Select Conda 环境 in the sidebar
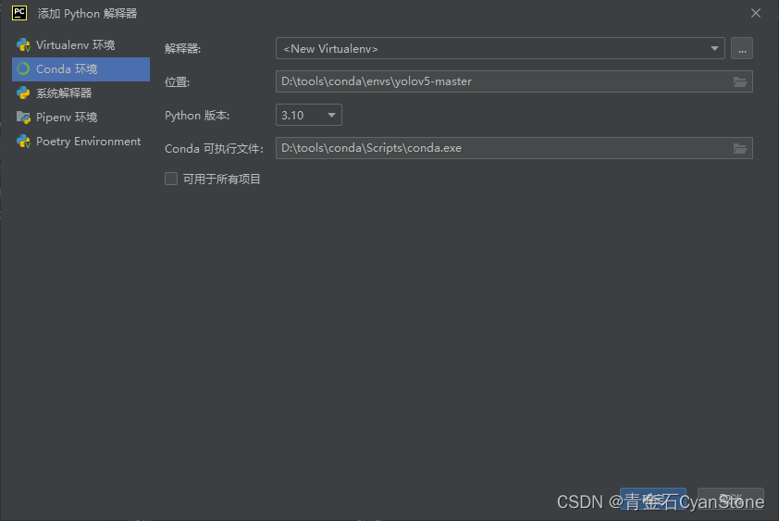Screen dimensions: 779x521 point(80,69)
